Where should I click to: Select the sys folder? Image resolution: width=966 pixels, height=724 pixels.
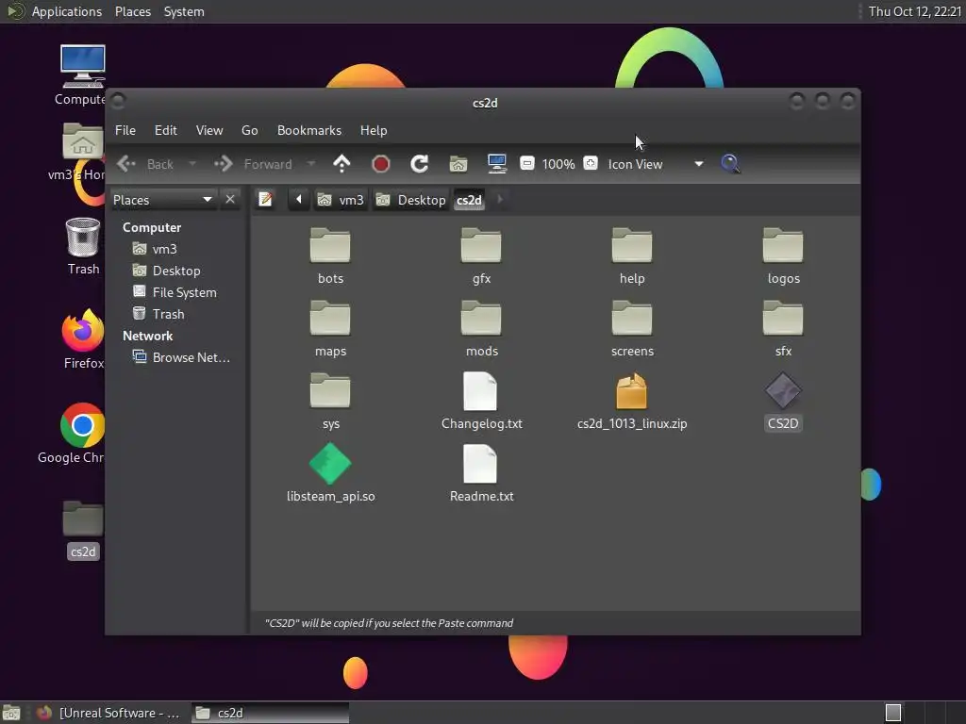tap(330, 402)
